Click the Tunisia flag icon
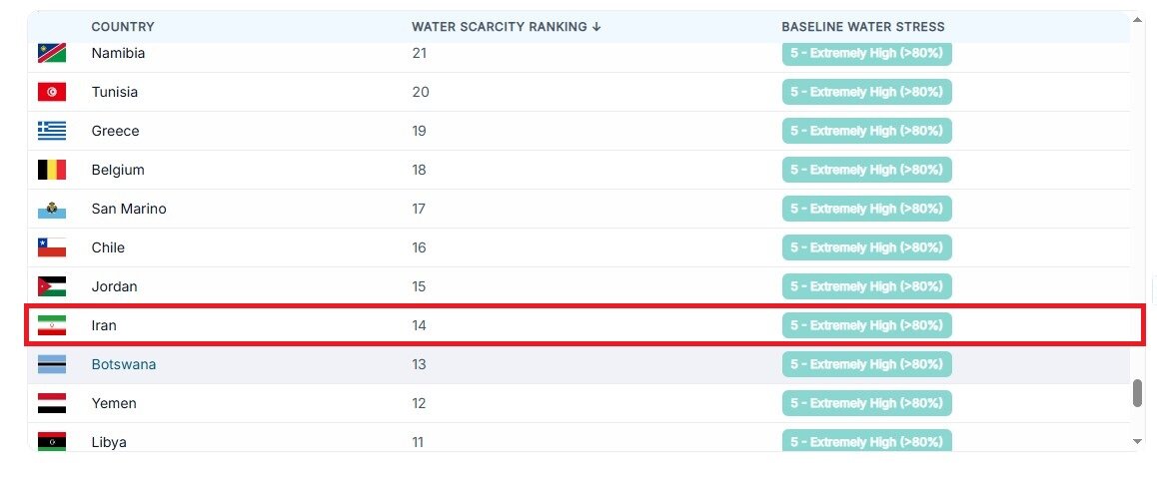 click(x=52, y=92)
